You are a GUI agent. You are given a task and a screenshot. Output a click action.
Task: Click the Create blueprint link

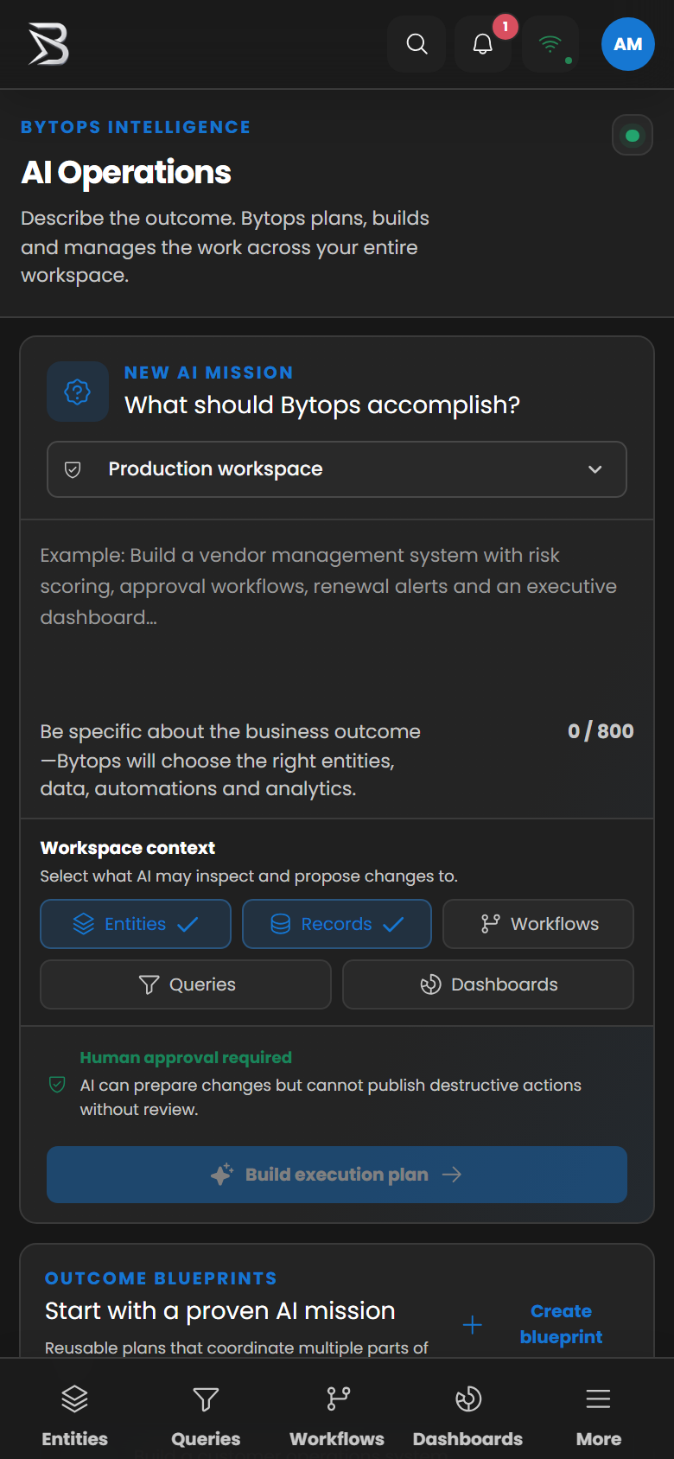click(562, 1324)
